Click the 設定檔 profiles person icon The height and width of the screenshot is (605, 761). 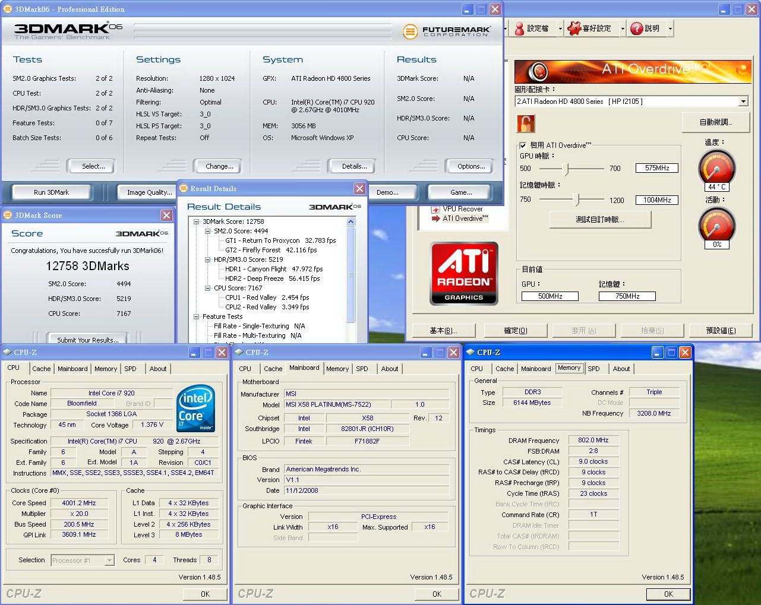(519, 28)
